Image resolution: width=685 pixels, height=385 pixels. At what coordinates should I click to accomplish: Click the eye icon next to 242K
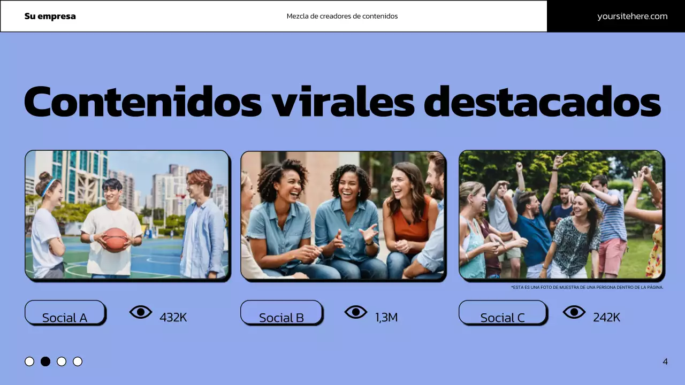[574, 312]
